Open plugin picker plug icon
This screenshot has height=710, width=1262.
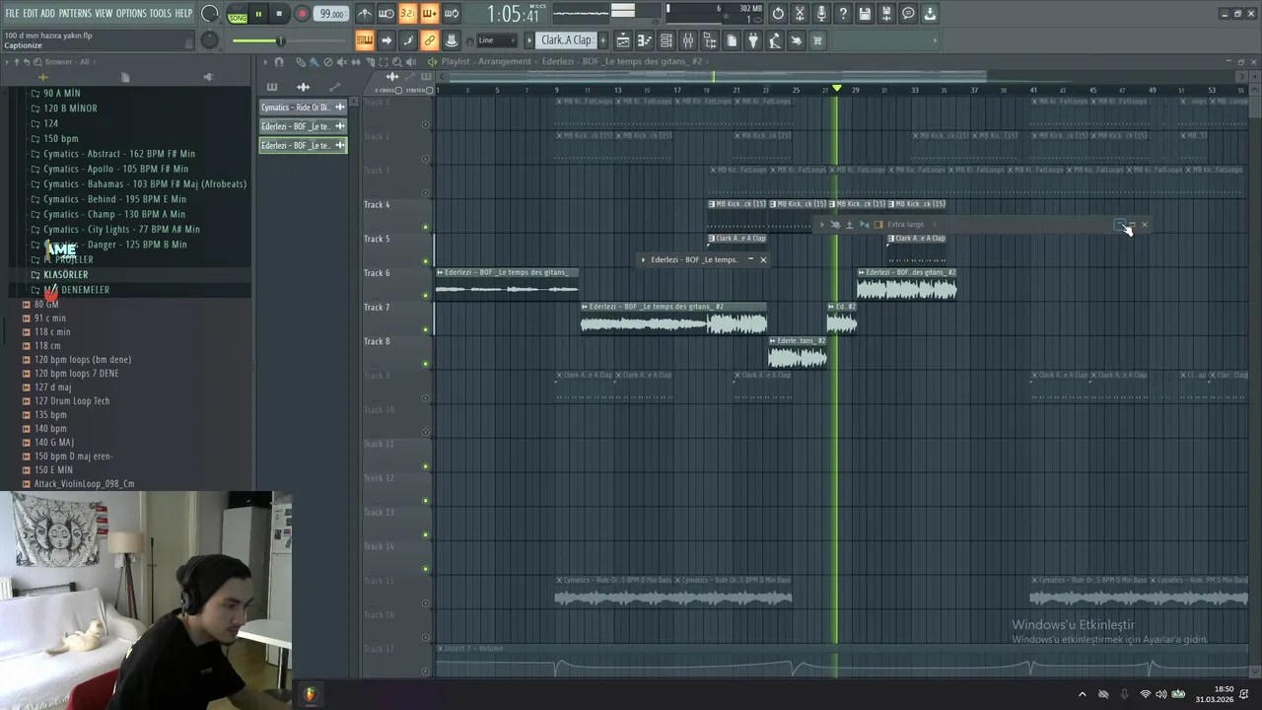[753, 40]
